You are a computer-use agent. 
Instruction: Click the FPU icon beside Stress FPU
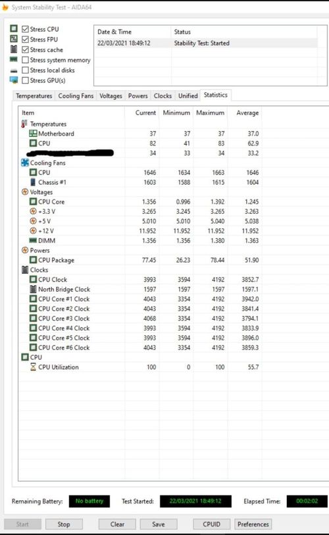[x=14, y=39]
